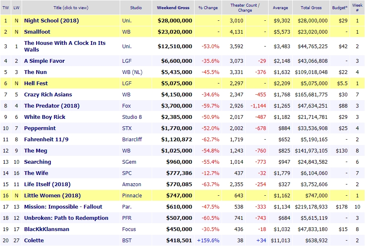Click the PFR studio link

click(127, 218)
